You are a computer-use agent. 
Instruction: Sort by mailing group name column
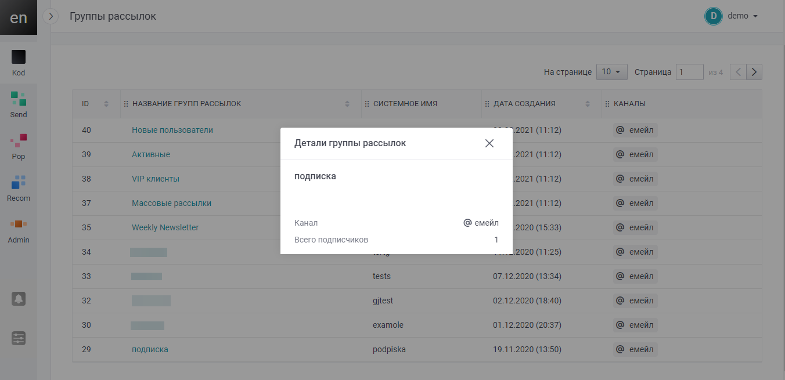pyautogui.click(x=347, y=104)
